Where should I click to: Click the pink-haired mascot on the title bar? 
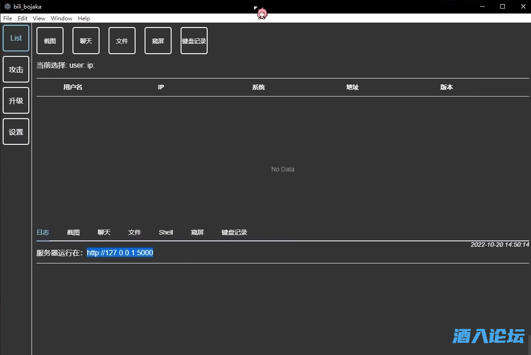coord(262,14)
